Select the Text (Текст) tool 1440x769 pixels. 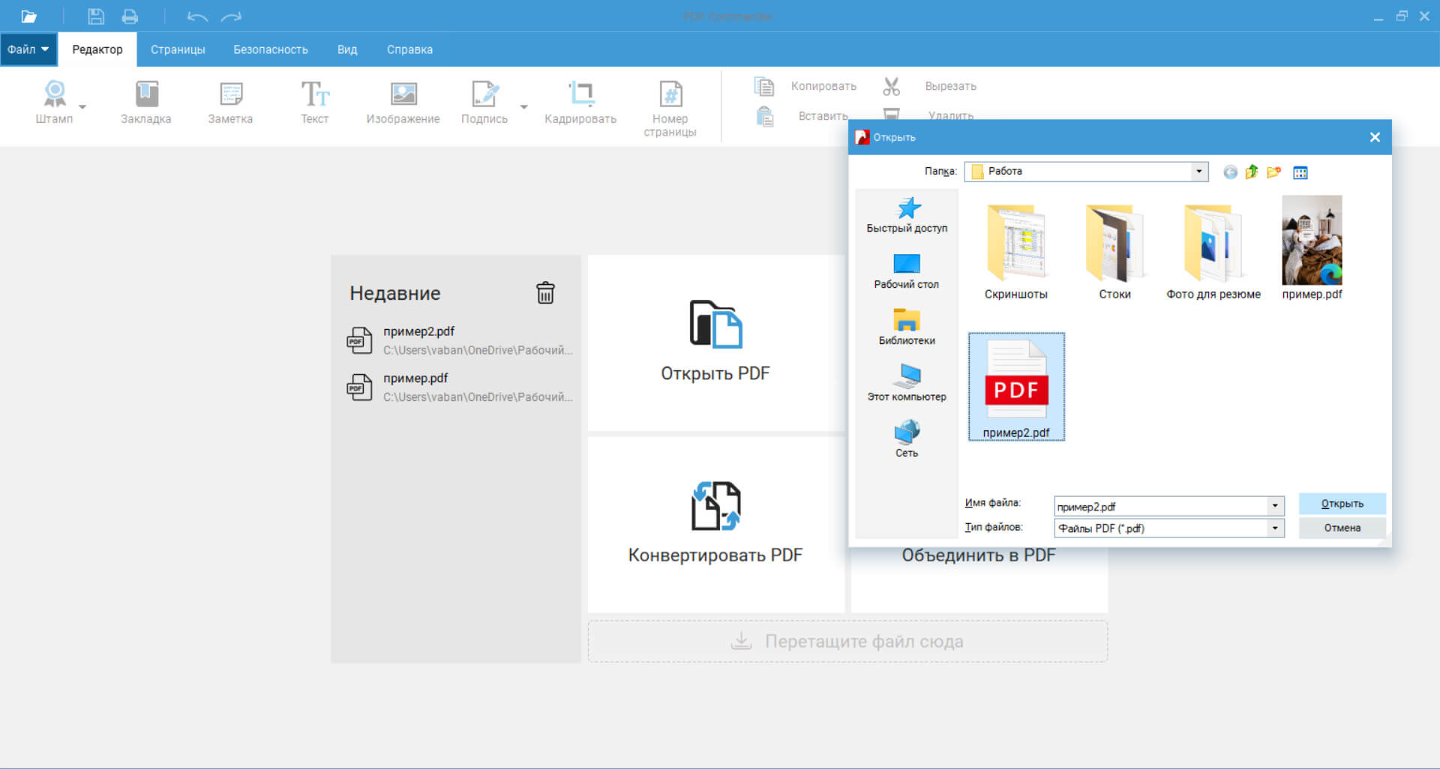(x=315, y=94)
